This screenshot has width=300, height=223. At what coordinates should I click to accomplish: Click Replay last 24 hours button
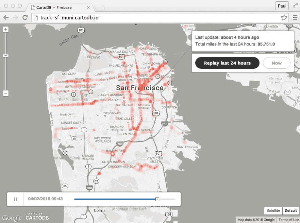[227, 63]
